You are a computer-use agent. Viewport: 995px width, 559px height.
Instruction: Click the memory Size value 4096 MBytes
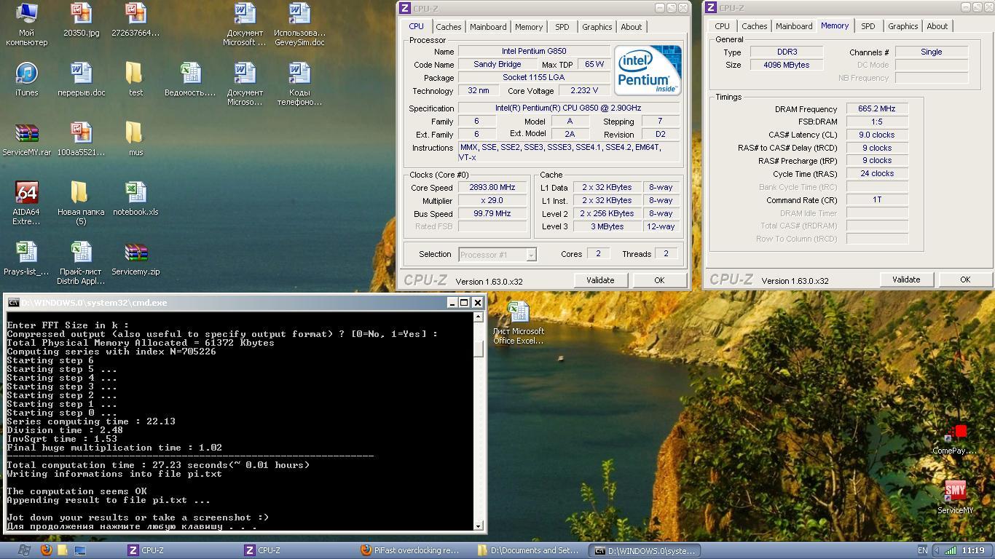pyautogui.click(x=787, y=65)
